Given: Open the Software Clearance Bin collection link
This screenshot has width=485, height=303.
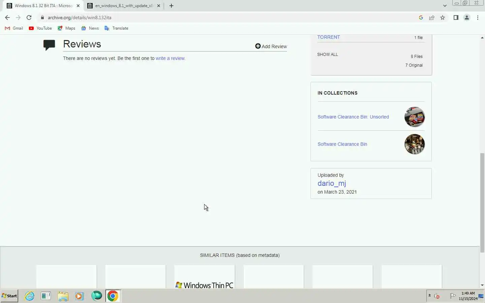Looking at the screenshot, I should pos(342,144).
